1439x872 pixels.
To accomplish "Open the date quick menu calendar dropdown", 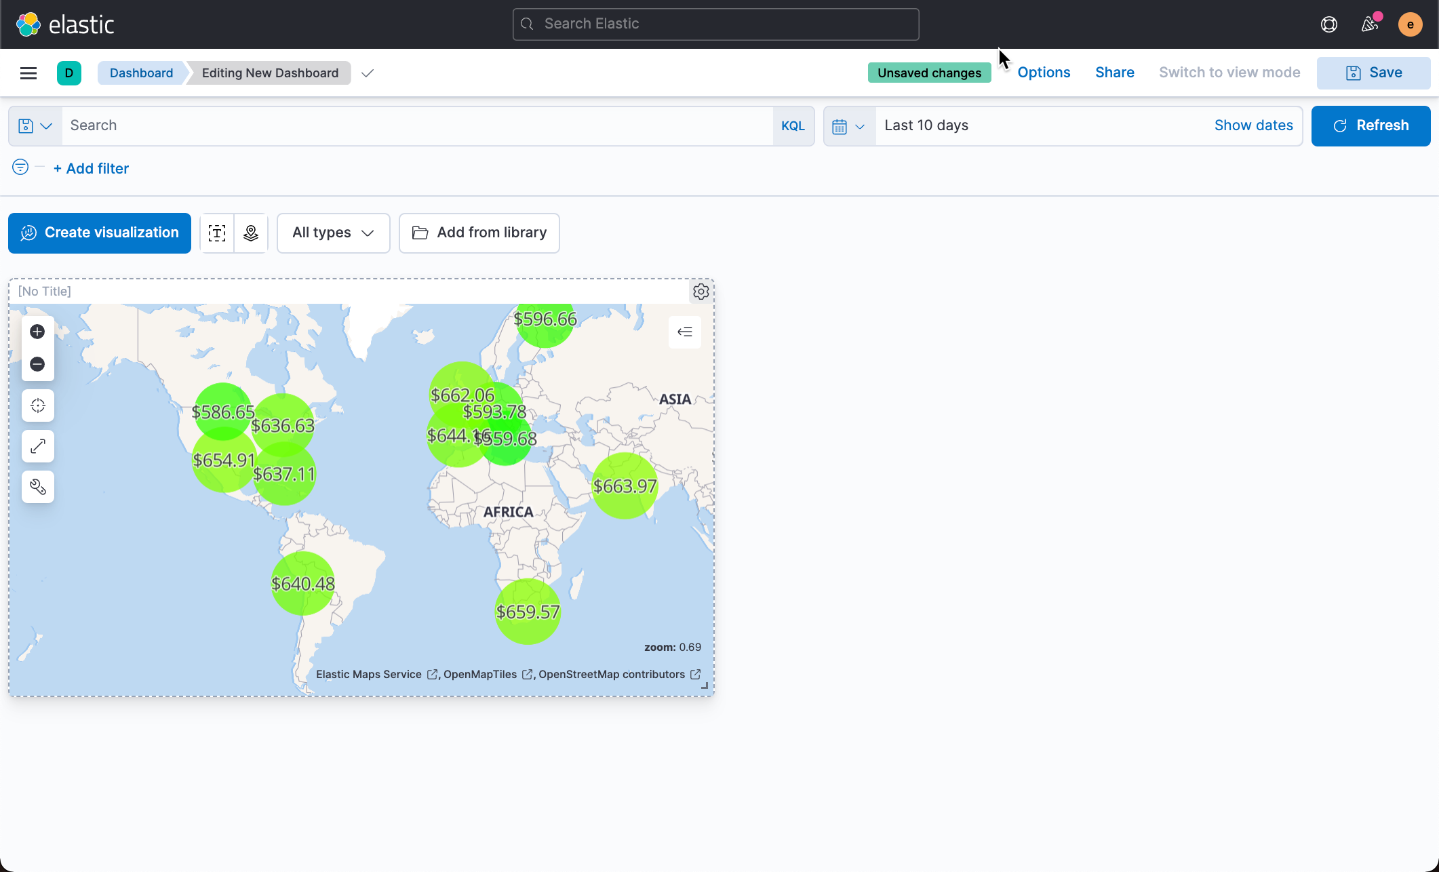I will click(x=848, y=127).
